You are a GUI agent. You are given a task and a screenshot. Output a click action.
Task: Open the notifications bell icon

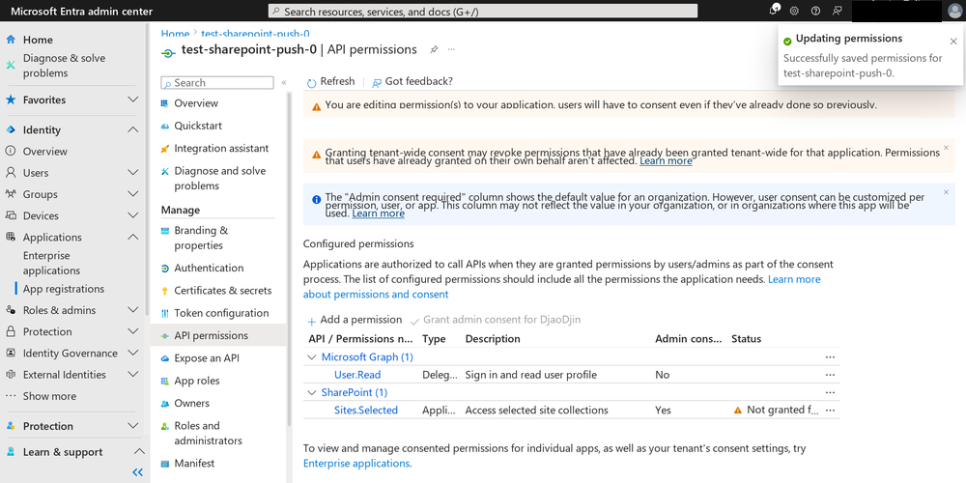pyautogui.click(x=774, y=11)
